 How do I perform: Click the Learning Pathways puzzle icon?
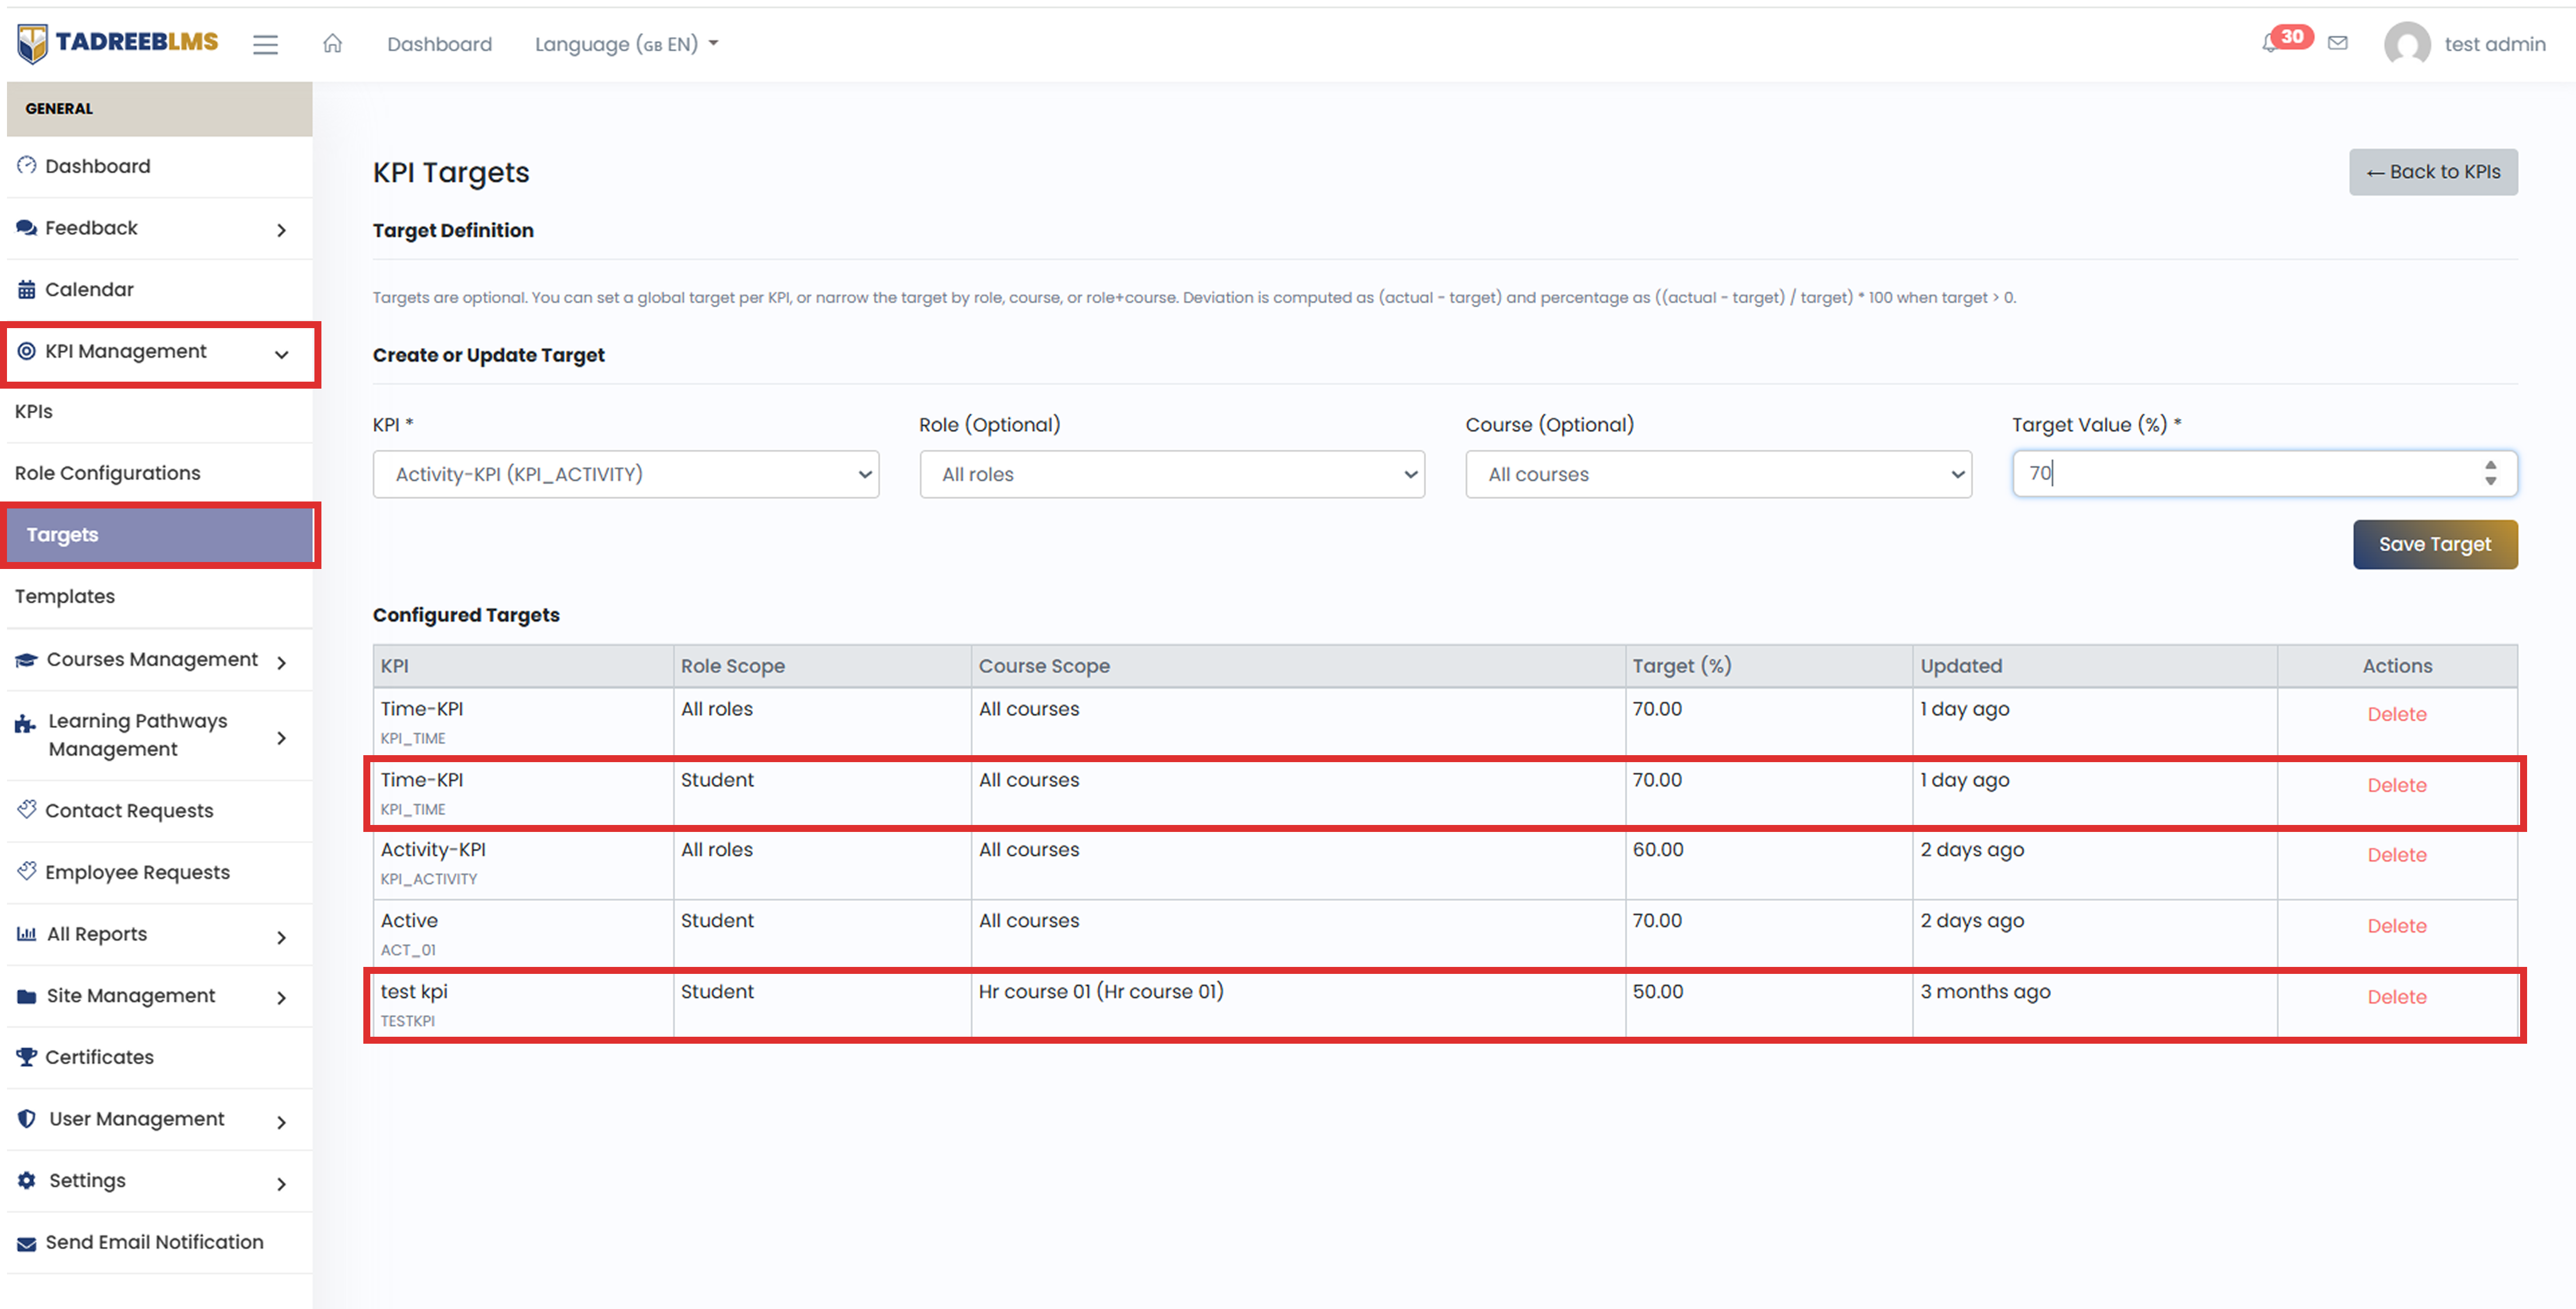coord(26,724)
